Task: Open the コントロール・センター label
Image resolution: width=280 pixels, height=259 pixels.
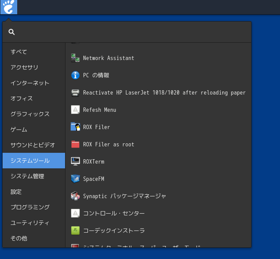Action: 114,213
